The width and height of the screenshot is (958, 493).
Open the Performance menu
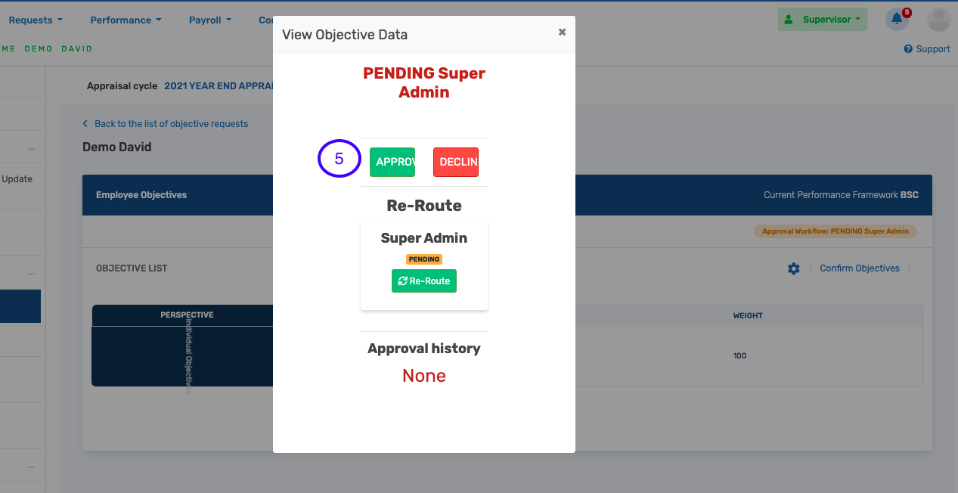(126, 20)
